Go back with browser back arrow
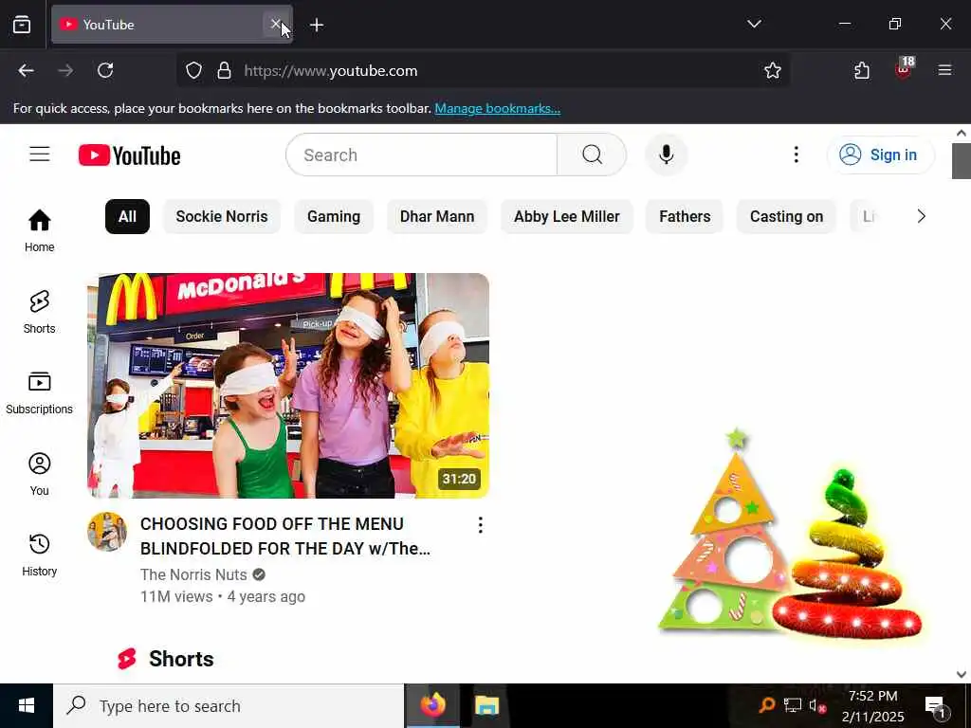 point(26,70)
